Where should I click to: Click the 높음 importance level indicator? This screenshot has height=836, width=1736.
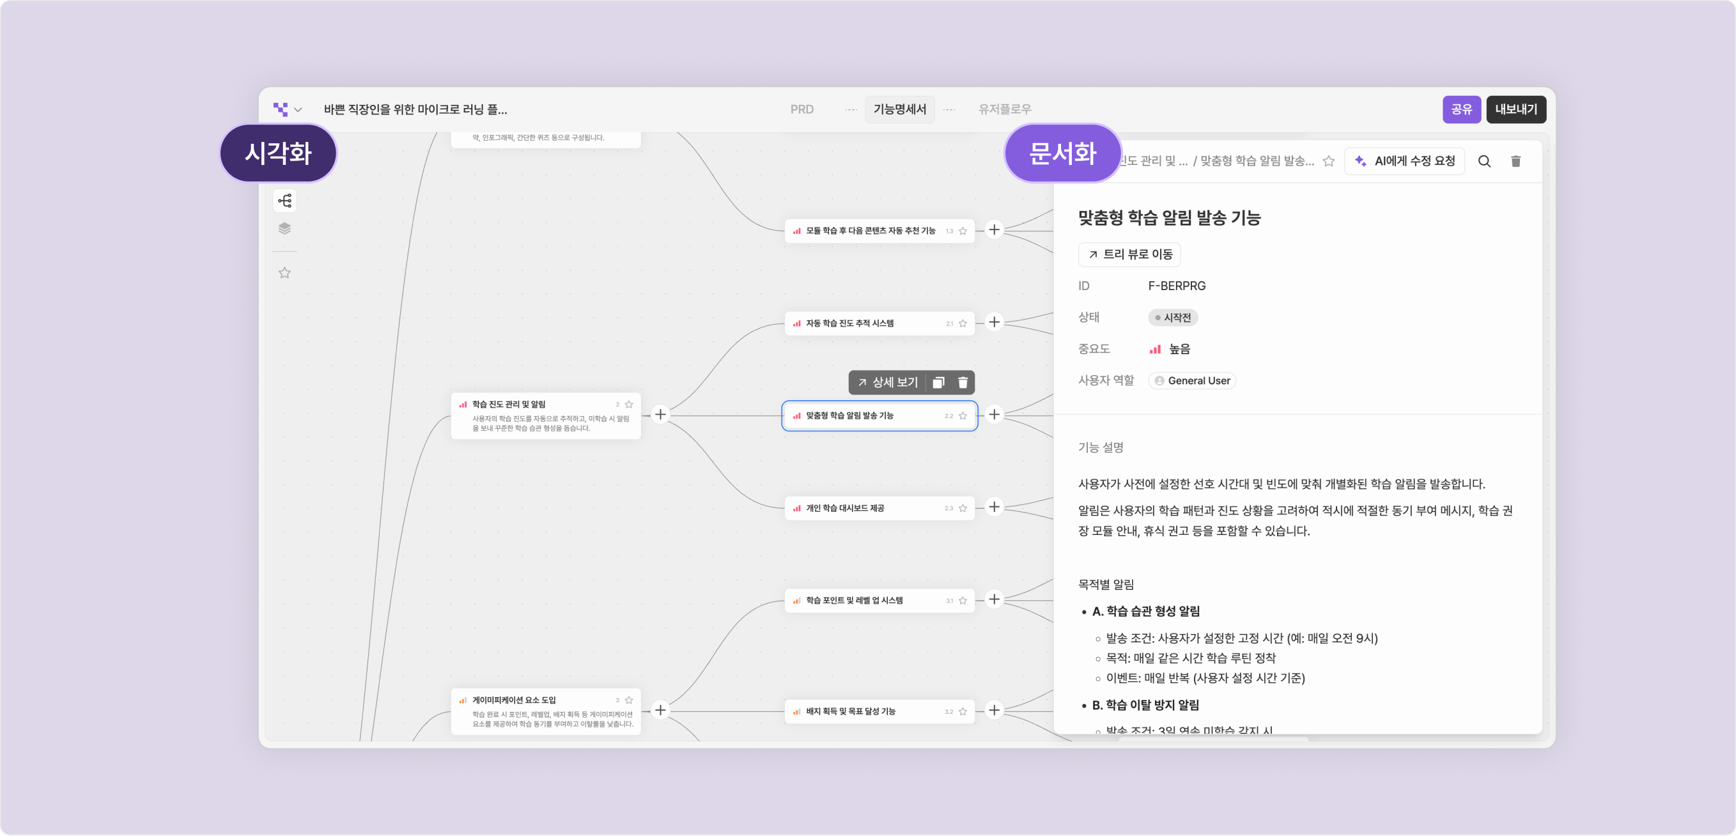point(1170,348)
